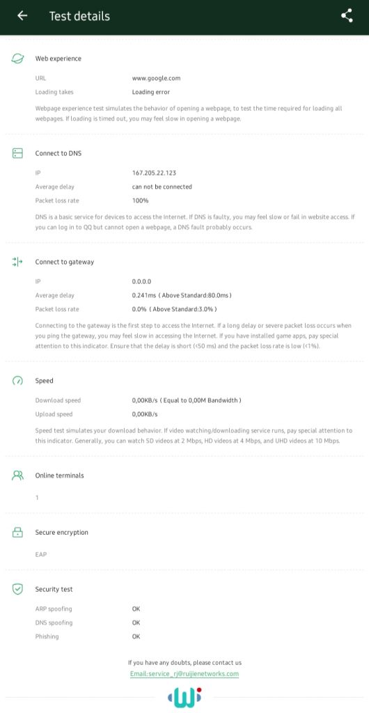
Task: Tap the back arrow in header
Action: (22, 16)
